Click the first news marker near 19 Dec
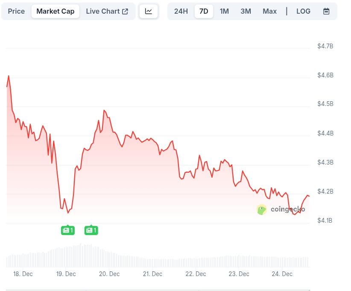The height and width of the screenshot is (291, 351). (x=68, y=230)
